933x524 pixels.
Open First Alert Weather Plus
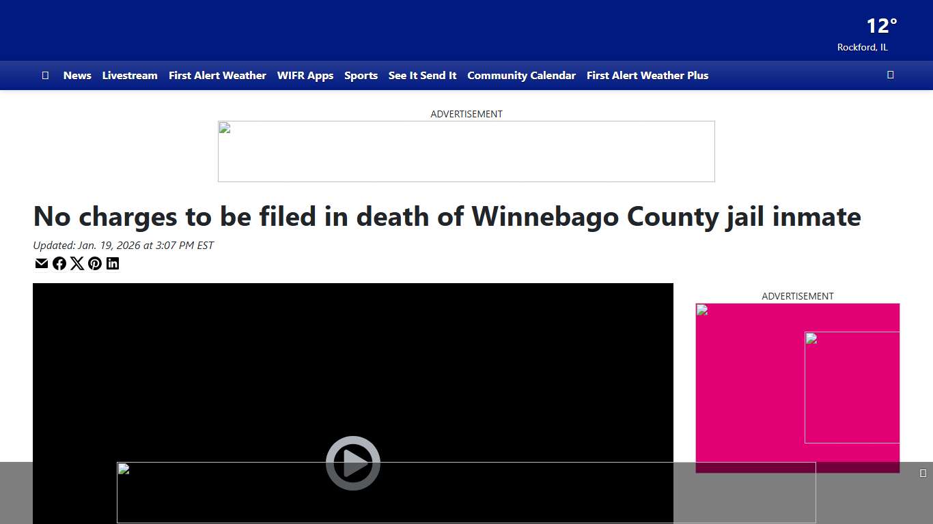[647, 76]
